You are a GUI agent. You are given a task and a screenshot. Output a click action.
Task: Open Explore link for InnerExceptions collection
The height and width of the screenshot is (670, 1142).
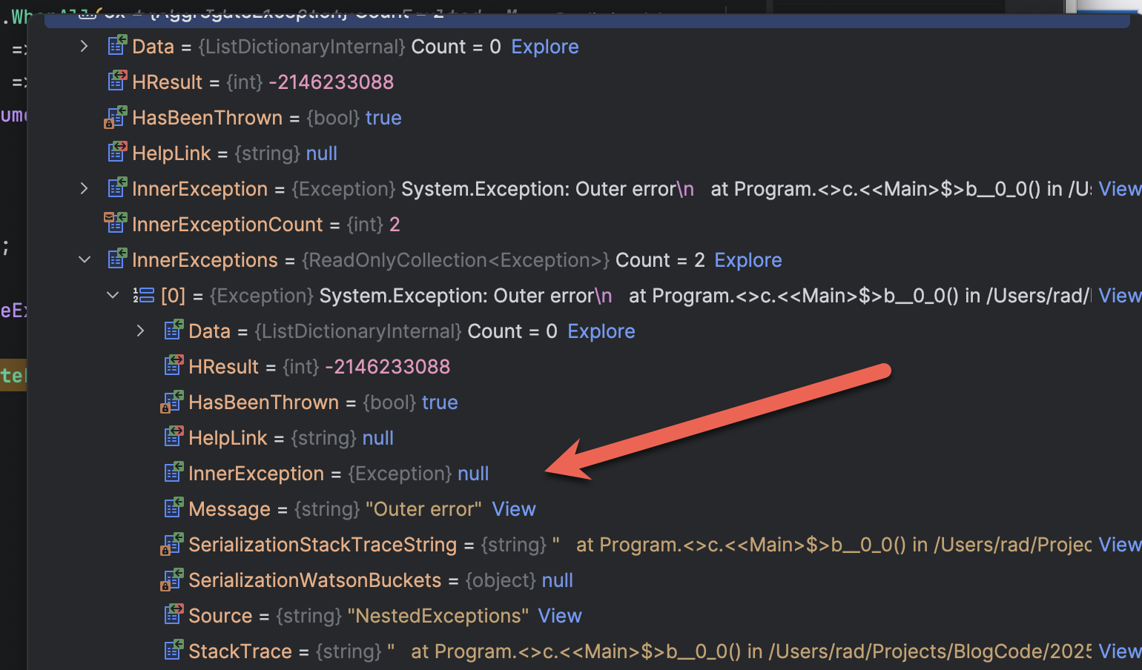[747, 260]
